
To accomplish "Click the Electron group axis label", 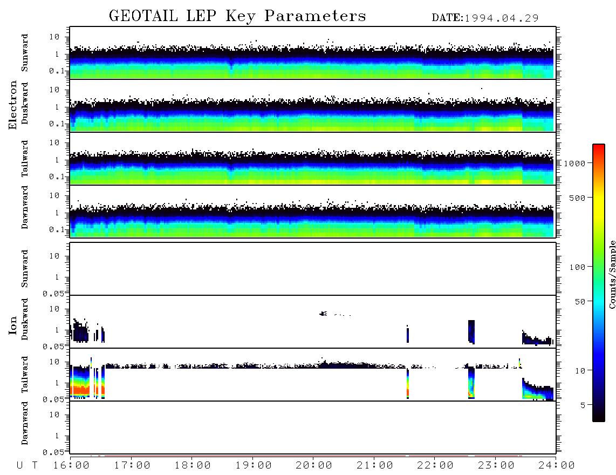I will point(13,105).
